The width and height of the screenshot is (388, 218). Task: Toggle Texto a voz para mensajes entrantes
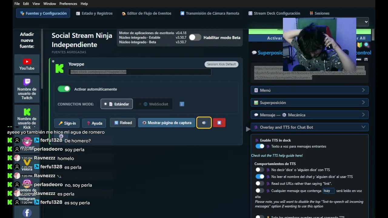(x=260, y=146)
